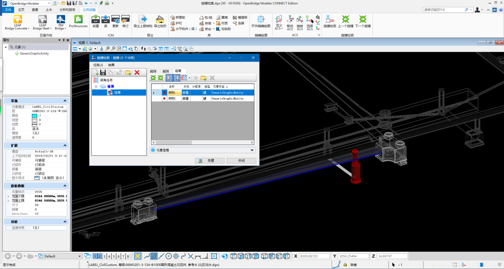Click the Fit View icon in view toolbar
This screenshot has width=504, height=269.
124,49
